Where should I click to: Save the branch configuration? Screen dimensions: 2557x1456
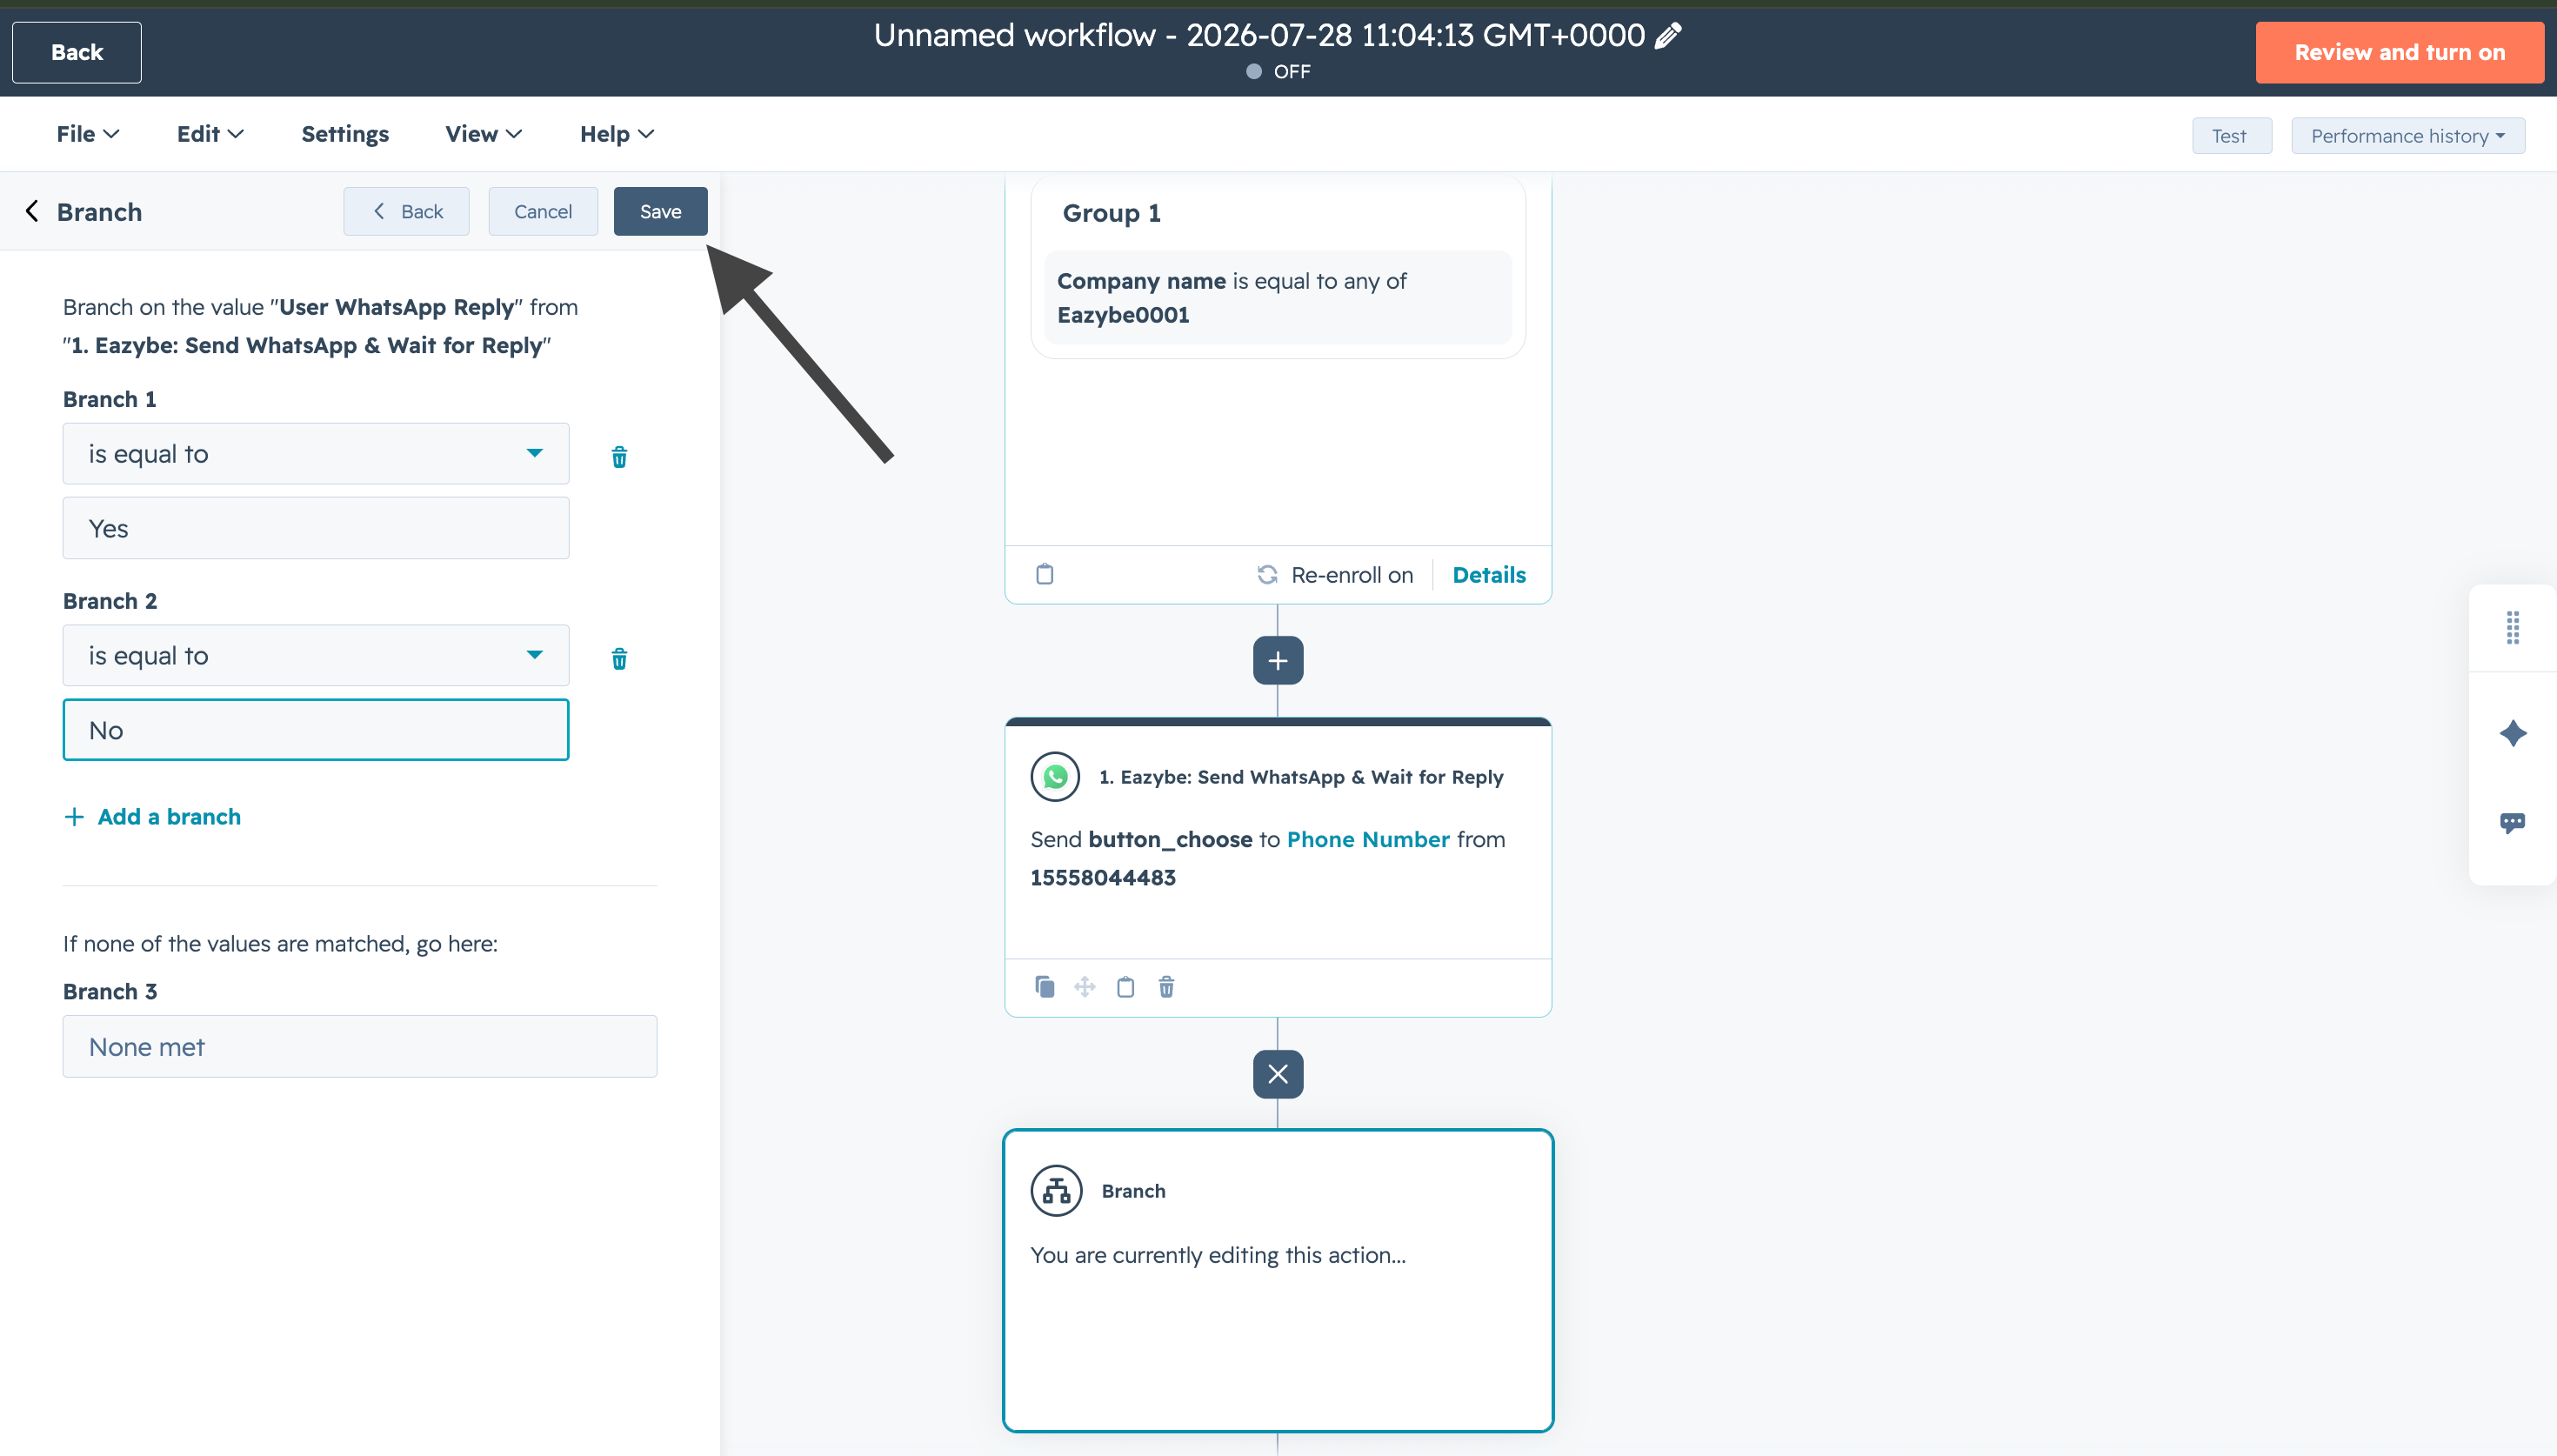click(x=660, y=211)
